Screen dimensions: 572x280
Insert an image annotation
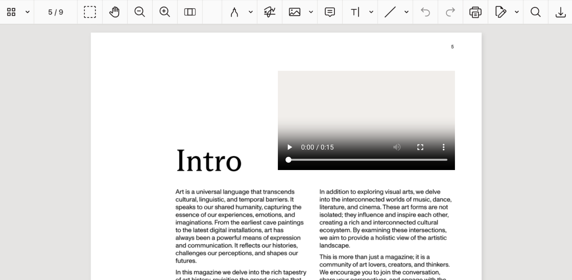pos(295,12)
